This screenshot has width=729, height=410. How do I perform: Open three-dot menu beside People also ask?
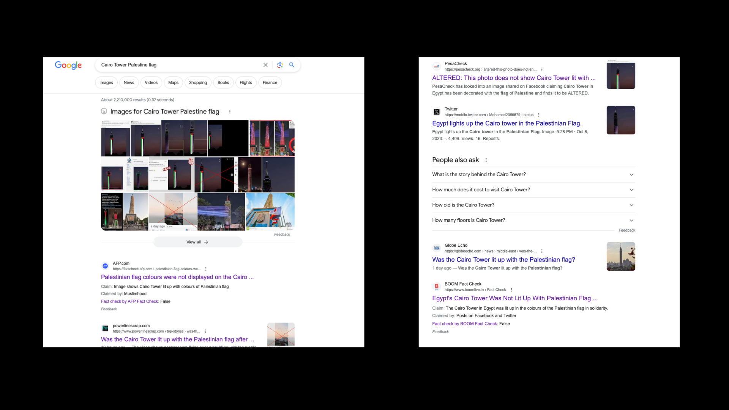click(x=486, y=160)
